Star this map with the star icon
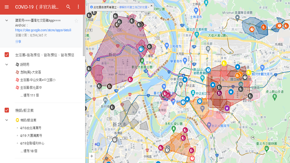The height and width of the screenshot is (163, 290). click(76, 21)
